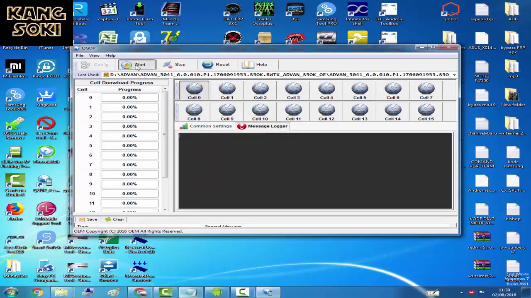Click inside the Message Logger output area
This screenshot has height=298, width=531.
tap(315, 171)
